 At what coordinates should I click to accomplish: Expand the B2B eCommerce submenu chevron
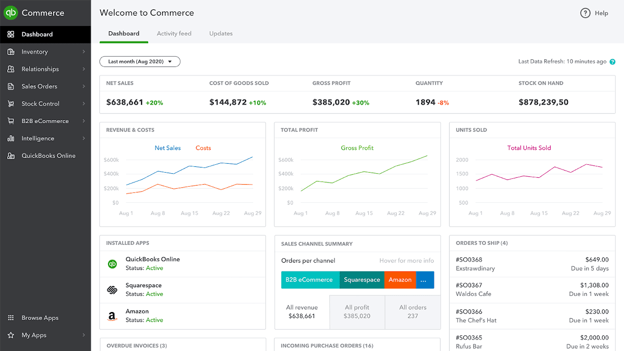tap(84, 121)
